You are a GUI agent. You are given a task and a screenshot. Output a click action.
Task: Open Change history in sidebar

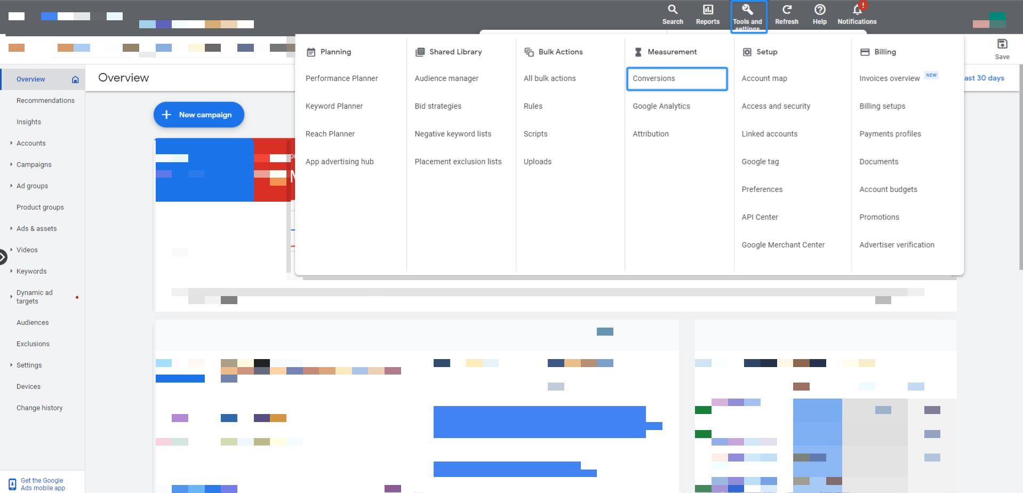point(39,408)
